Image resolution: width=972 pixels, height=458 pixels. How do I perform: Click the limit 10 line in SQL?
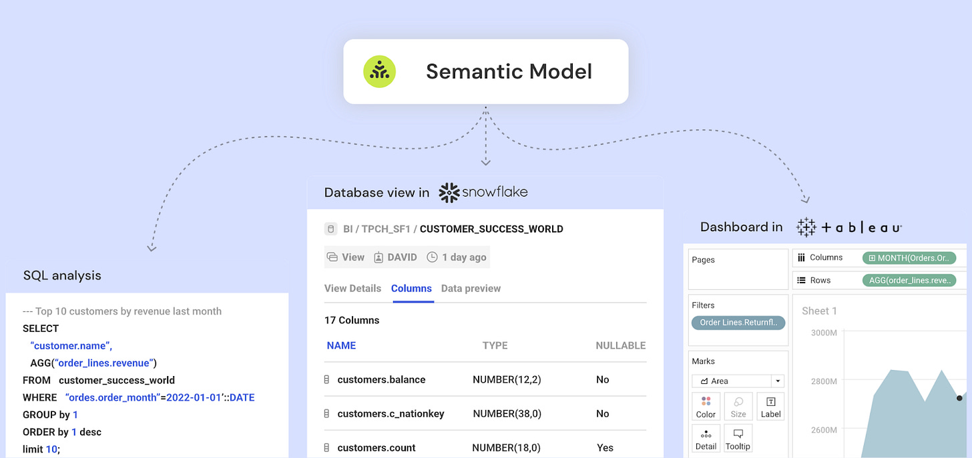(41, 449)
